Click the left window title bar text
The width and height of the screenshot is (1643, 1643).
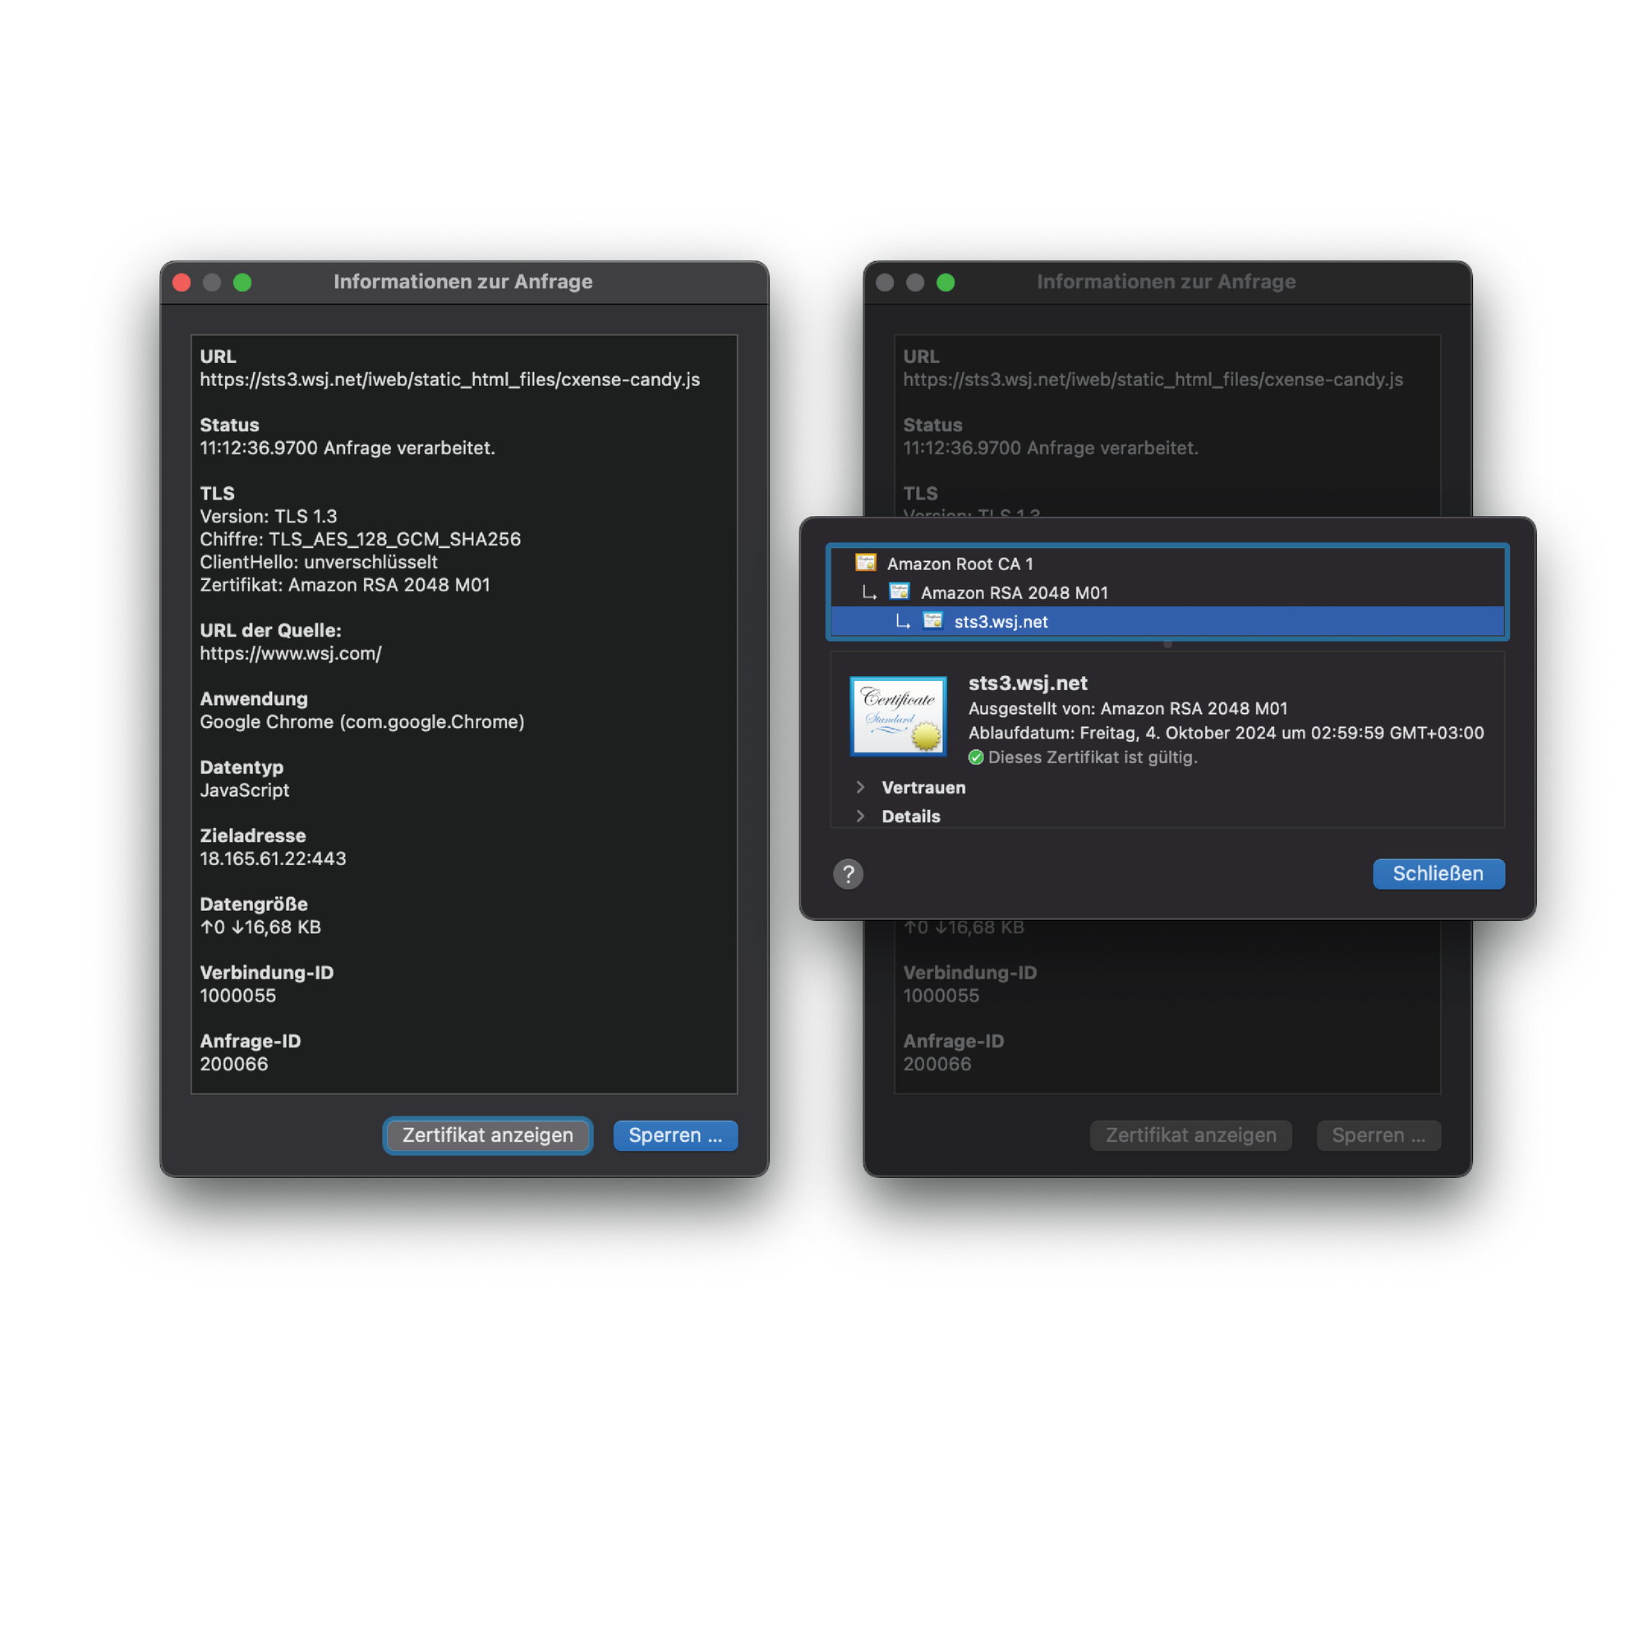pyautogui.click(x=463, y=282)
